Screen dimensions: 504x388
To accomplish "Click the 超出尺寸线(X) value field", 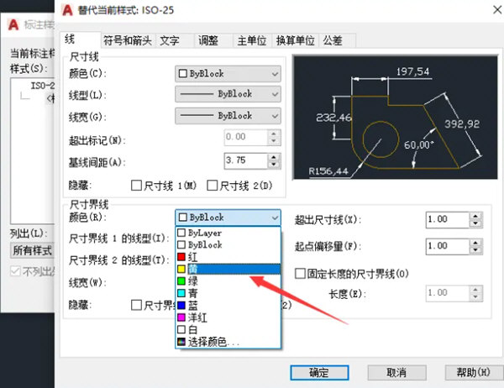I will (448, 220).
